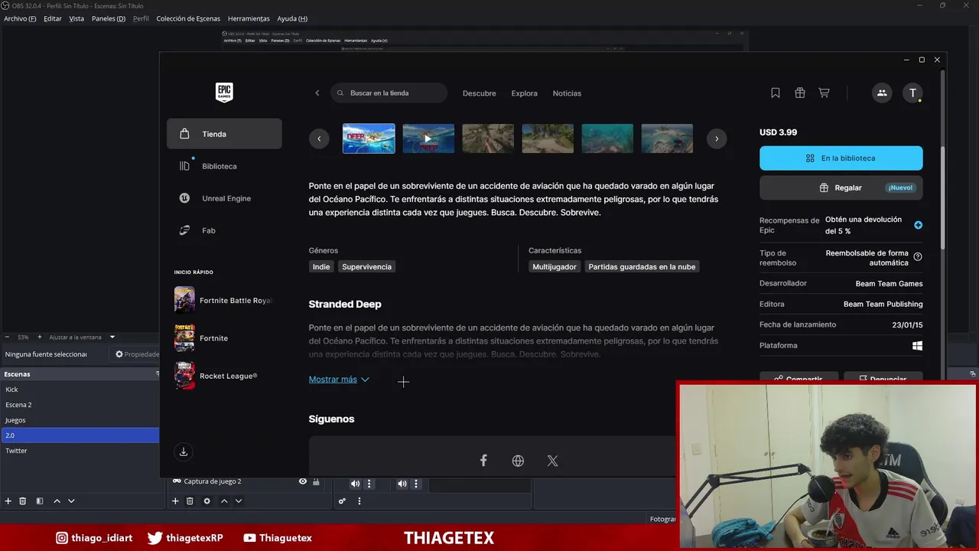Open the Facebook follow icon
The width and height of the screenshot is (979, 551).
point(483,461)
